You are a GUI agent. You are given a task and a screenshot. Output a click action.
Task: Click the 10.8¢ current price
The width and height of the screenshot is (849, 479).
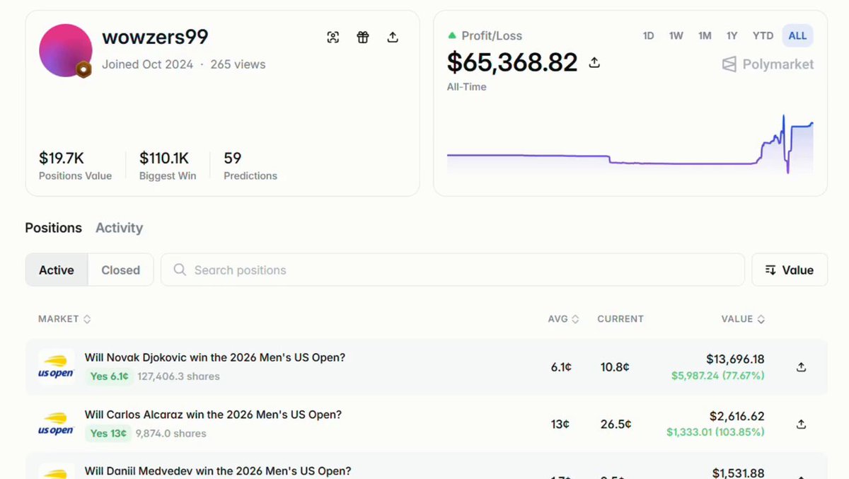click(x=615, y=367)
